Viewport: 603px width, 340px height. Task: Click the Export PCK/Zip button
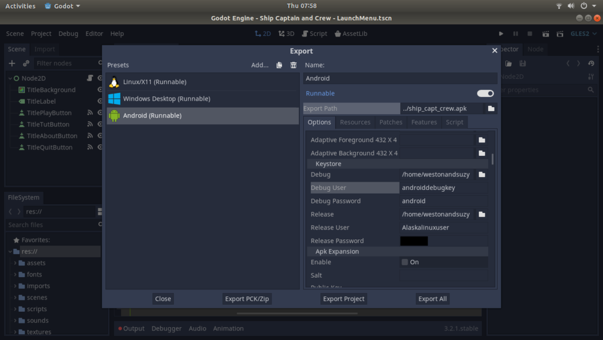pos(247,299)
